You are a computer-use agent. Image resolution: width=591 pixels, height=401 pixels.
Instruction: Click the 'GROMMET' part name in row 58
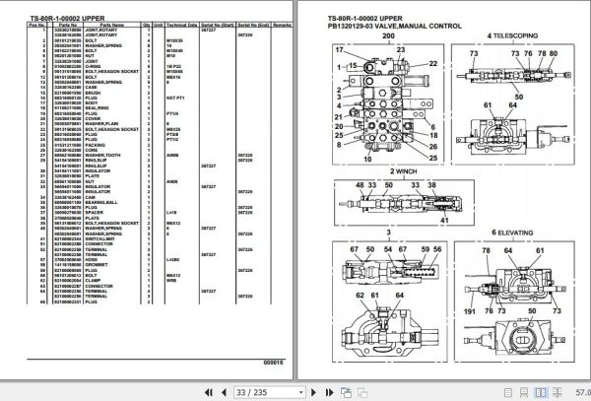point(97,265)
